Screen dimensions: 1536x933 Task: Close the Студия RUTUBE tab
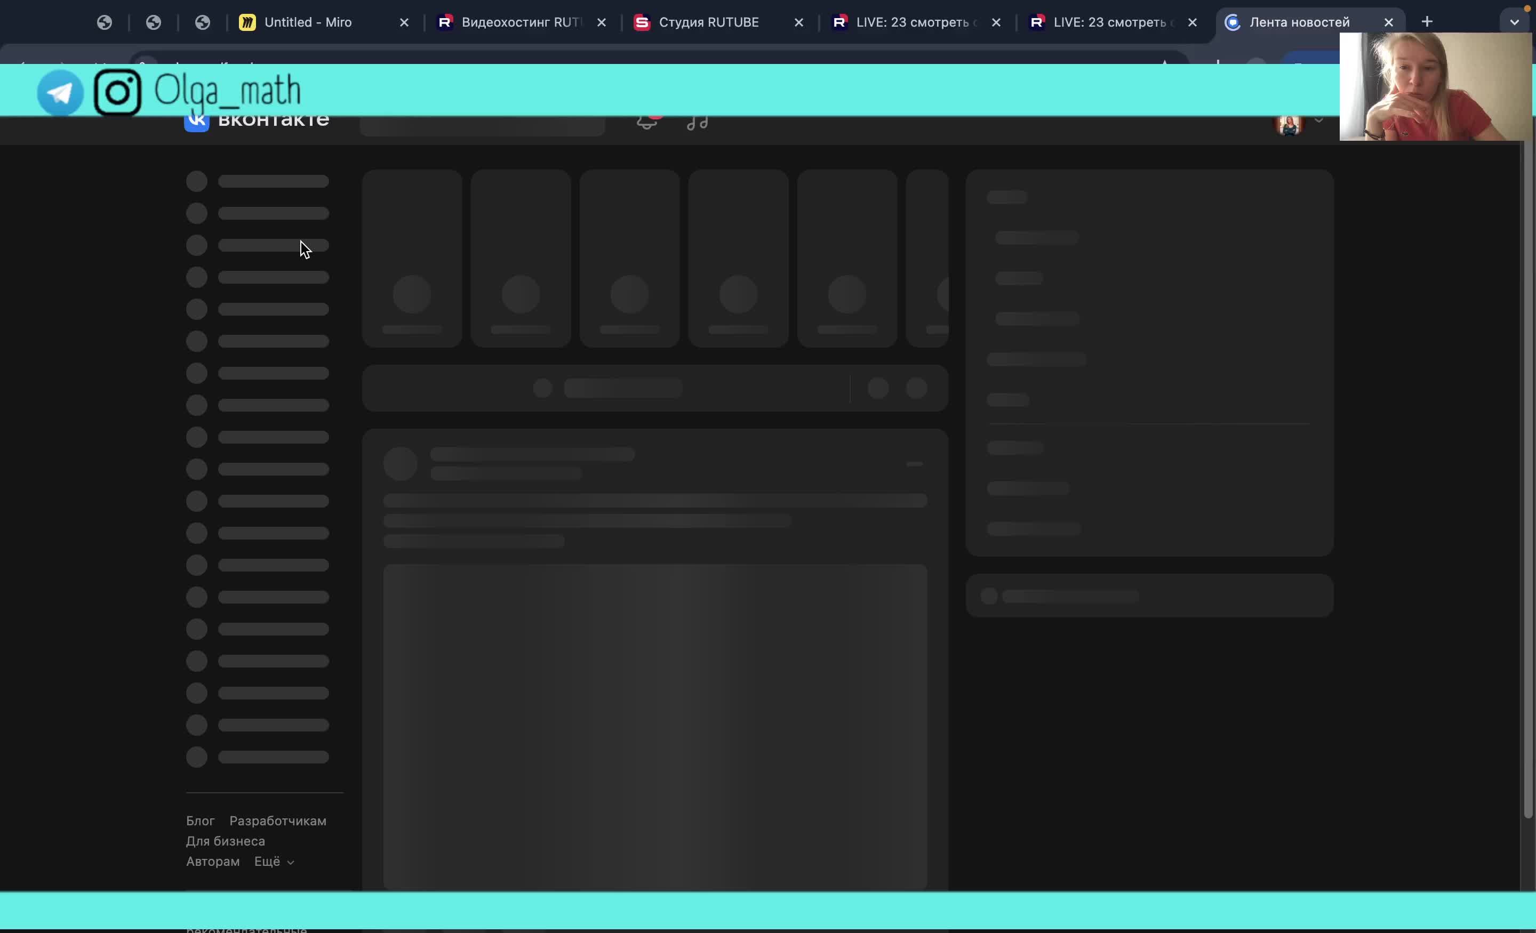coord(798,22)
